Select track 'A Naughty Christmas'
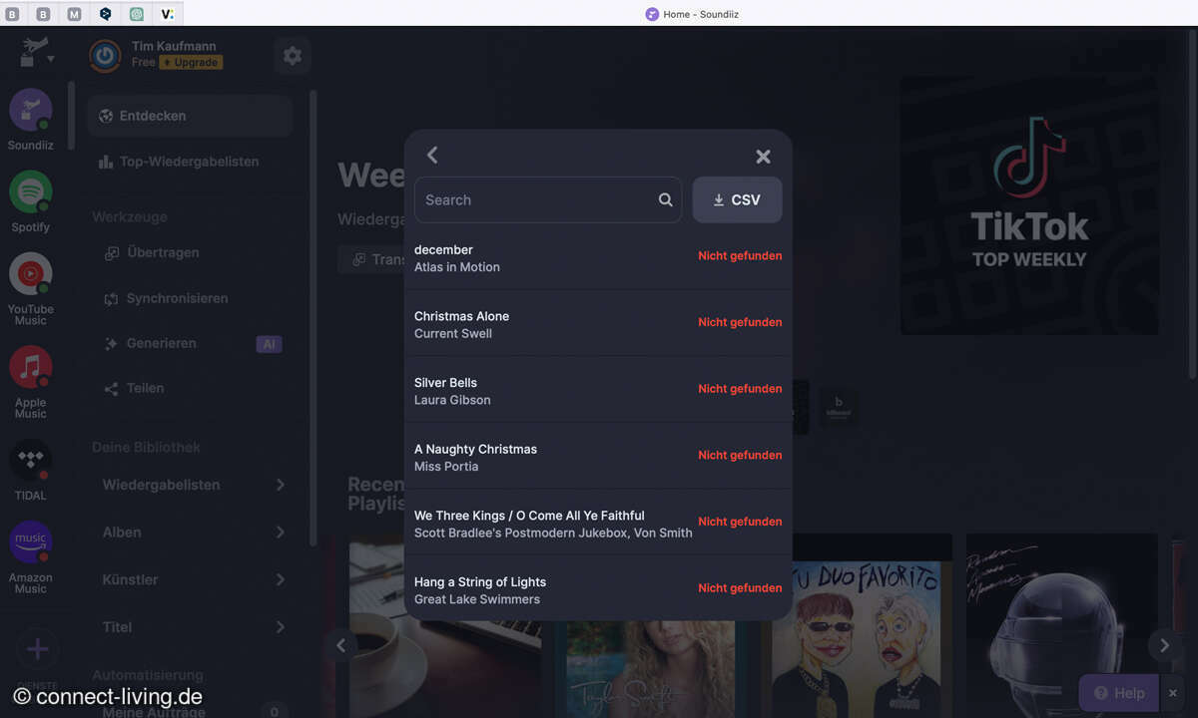Viewport: 1198px width, 718px height. coord(598,457)
